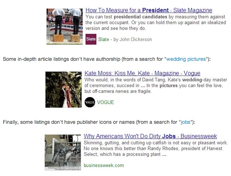The image size is (231, 176).
Task: Open 'Why Americans Won't Do Dirty Jobs' link
Action: tap(150, 136)
